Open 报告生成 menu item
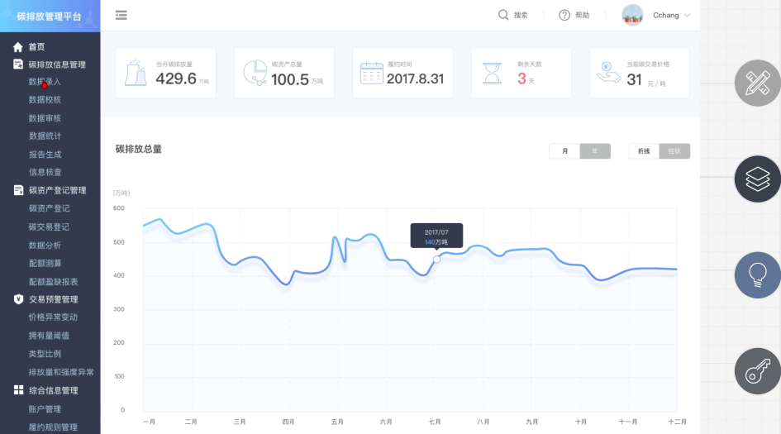The width and height of the screenshot is (781, 434). click(x=45, y=155)
